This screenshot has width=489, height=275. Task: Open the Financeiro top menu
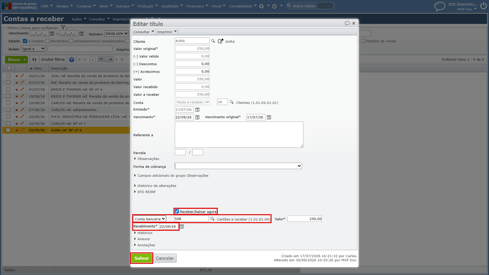(197, 6)
